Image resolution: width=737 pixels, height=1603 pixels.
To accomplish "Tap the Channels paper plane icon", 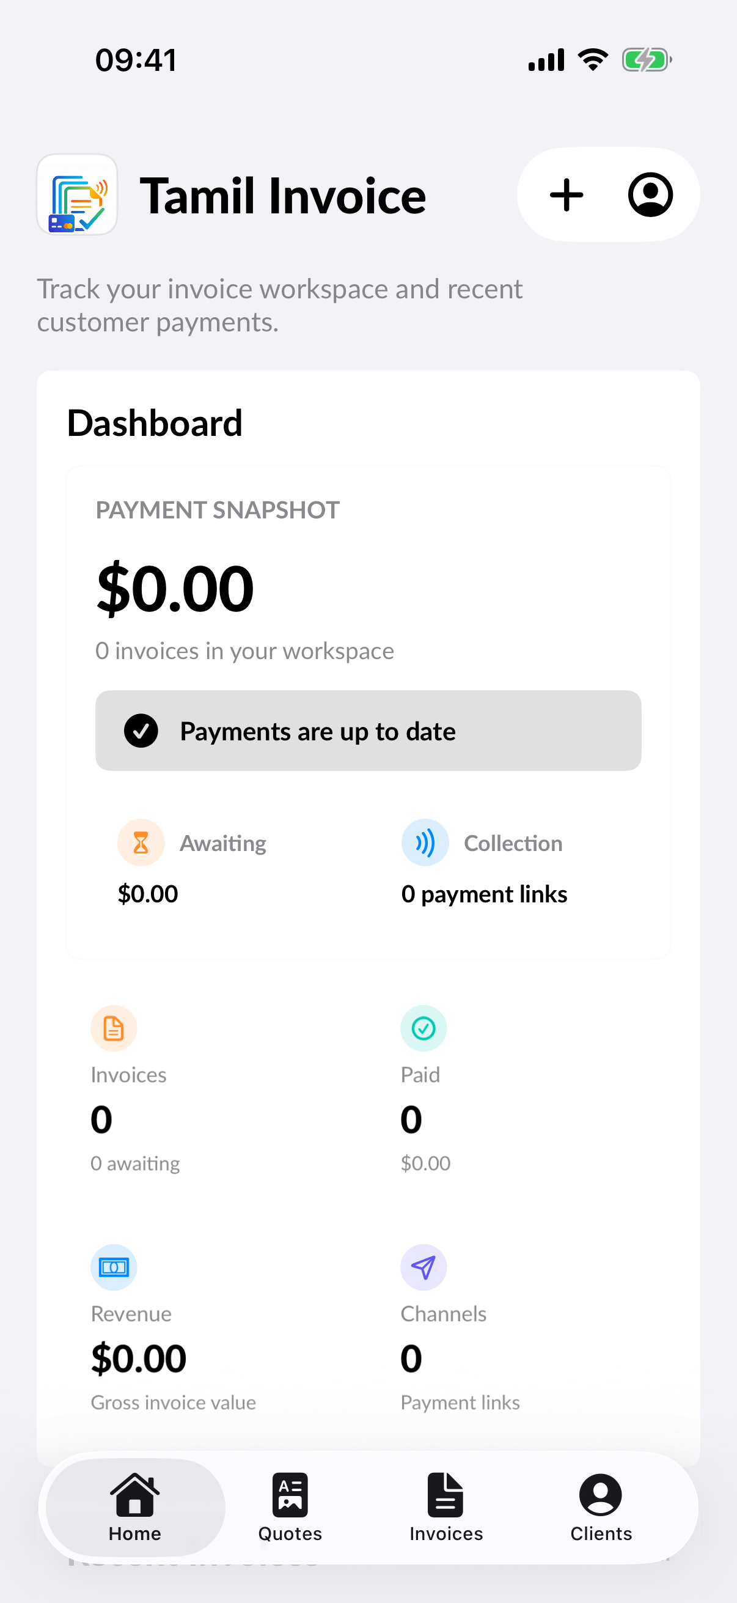I will click(x=424, y=1267).
